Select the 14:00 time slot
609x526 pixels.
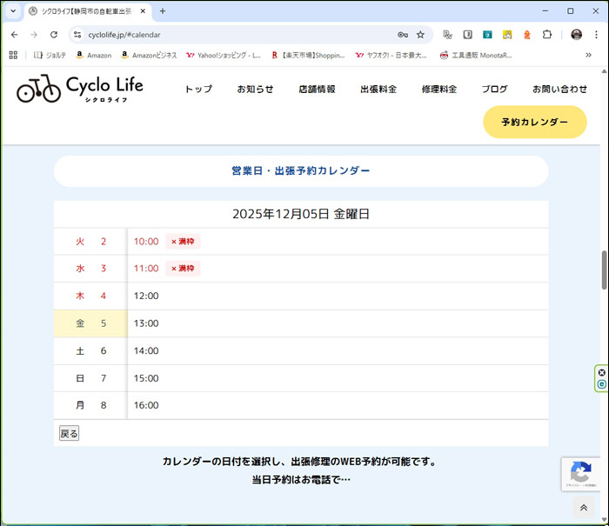(146, 350)
